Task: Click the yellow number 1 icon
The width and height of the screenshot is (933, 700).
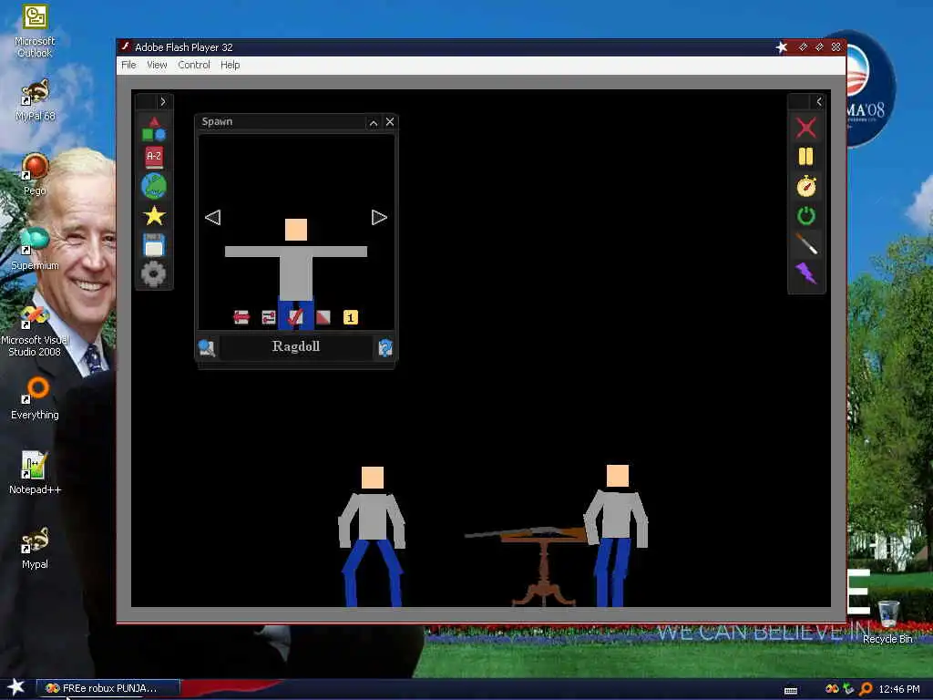Action: [x=351, y=317]
